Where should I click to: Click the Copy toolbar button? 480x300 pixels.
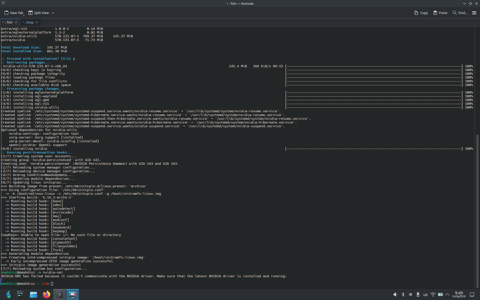(x=421, y=13)
